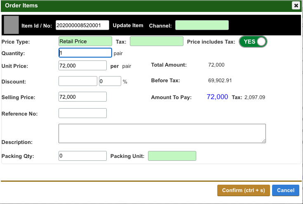This screenshot has height=204, width=303.
Task: Click the Cancel button
Action: click(x=285, y=190)
